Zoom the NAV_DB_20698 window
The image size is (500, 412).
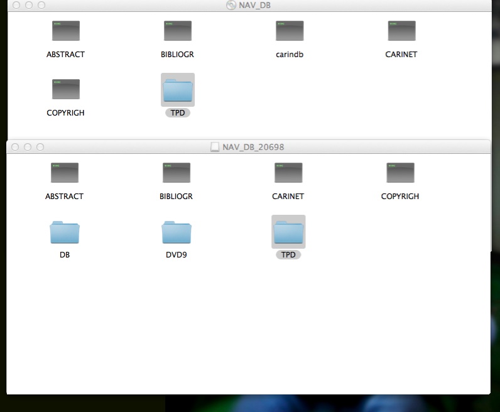[x=40, y=147]
